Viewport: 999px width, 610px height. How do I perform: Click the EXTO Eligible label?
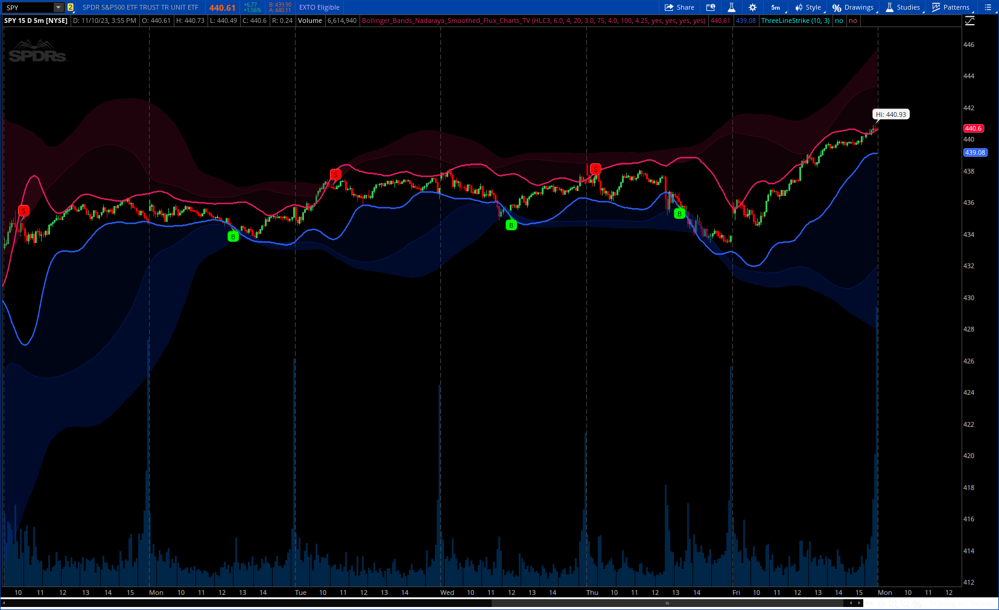[319, 7]
